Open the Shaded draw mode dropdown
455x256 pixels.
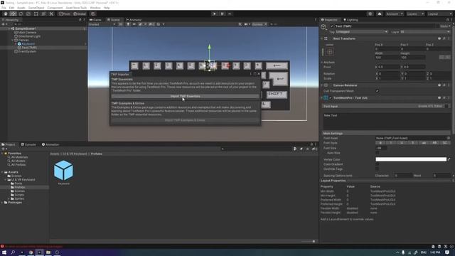click(x=102, y=24)
